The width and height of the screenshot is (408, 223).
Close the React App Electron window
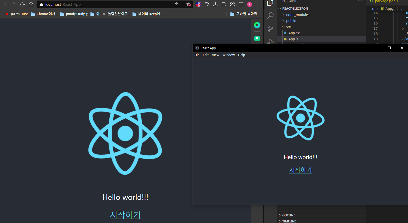coord(402,48)
